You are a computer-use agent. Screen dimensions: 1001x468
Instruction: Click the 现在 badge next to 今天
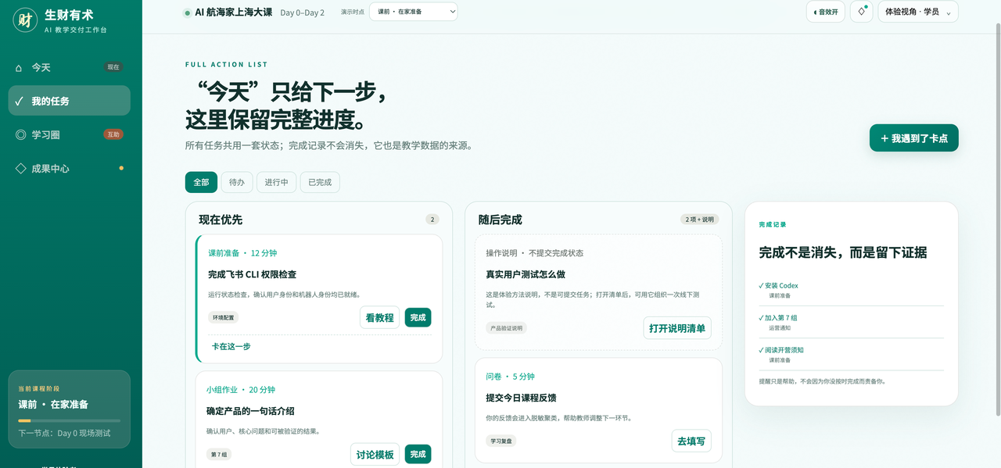click(113, 67)
